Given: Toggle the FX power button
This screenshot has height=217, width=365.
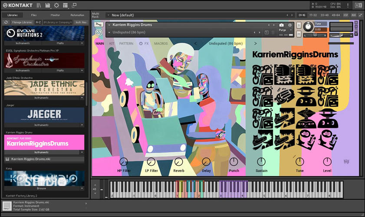Looking at the screenshot, I should 141,43.
